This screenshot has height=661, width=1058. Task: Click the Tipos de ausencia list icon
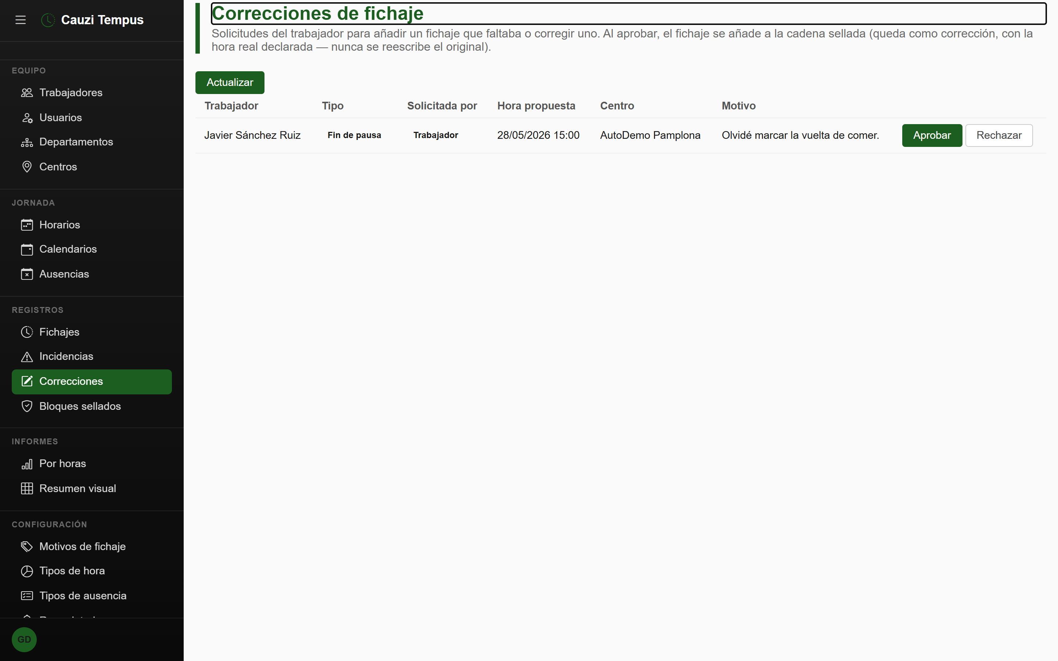[27, 596]
